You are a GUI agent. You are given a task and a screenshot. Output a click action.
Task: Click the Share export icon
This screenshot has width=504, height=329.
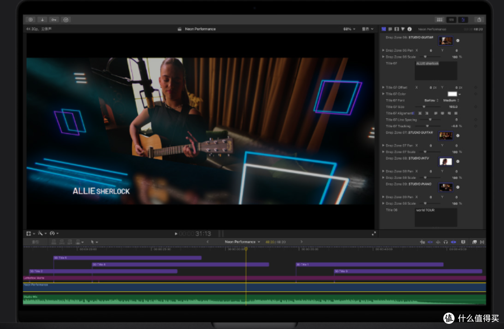tap(479, 20)
